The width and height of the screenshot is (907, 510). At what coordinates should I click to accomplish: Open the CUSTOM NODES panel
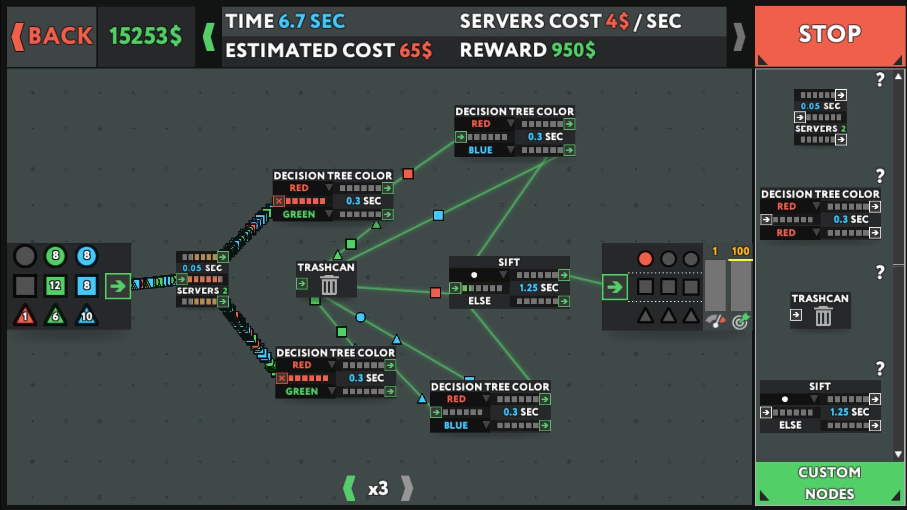pos(830,483)
